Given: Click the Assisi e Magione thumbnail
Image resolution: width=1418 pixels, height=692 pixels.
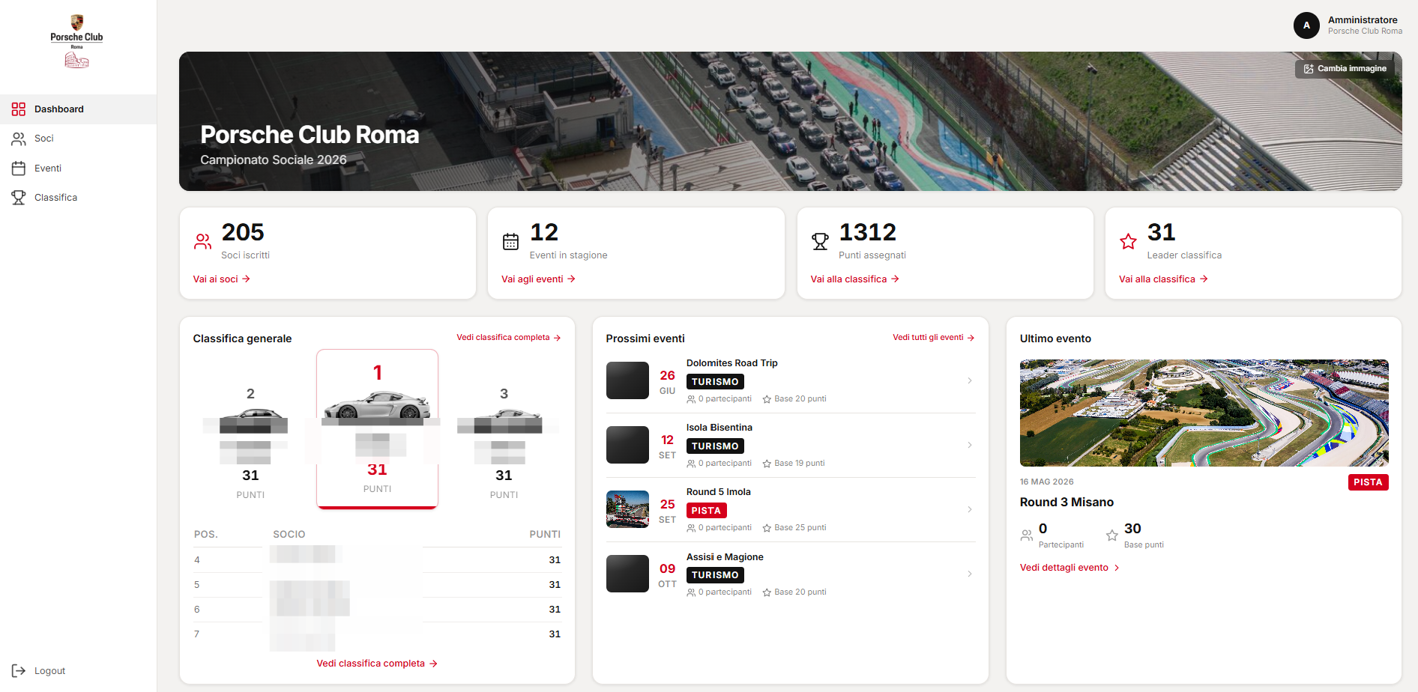Looking at the screenshot, I should coord(627,574).
